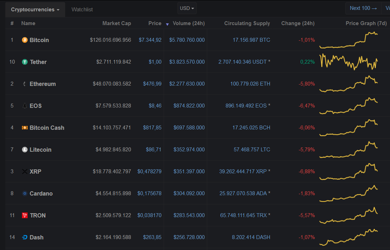The width and height of the screenshot is (390, 250).
Task: Open Bitcoin 7d price graph
Action: [x=349, y=40]
